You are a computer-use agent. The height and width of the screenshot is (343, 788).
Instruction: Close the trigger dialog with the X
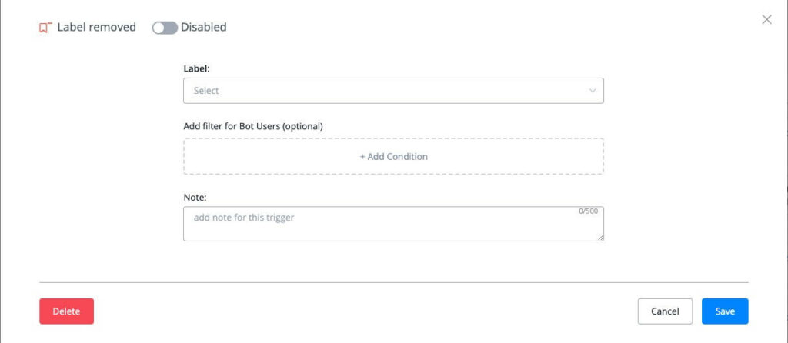tap(766, 19)
